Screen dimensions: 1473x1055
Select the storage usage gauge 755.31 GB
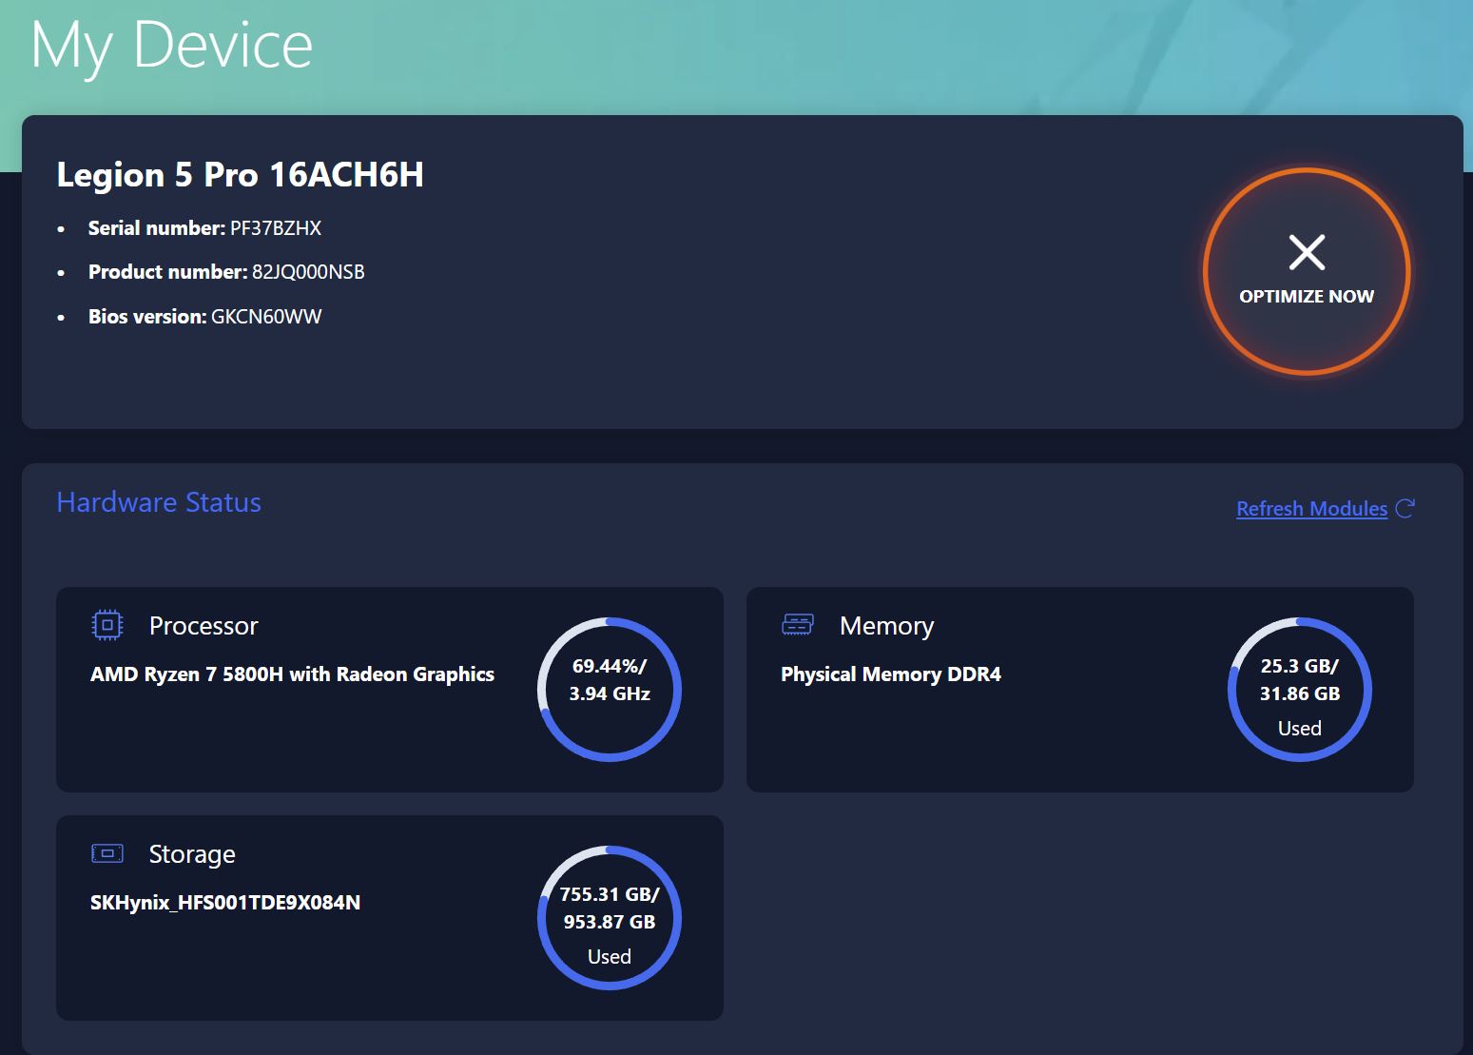[610, 918]
